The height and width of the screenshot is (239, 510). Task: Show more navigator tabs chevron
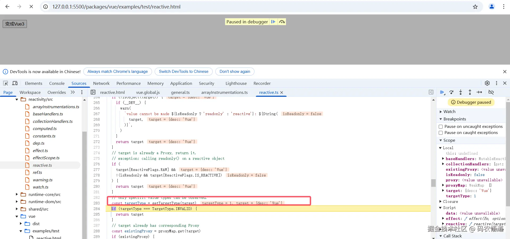pos(73,92)
